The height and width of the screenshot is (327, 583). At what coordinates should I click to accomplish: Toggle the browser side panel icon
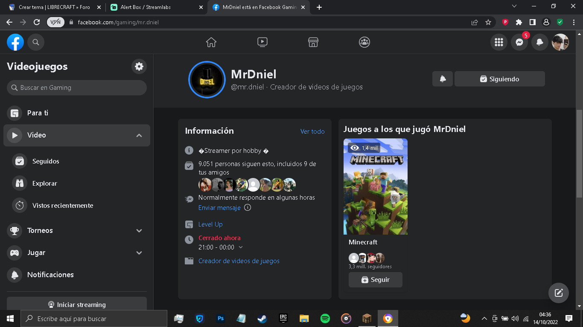coord(533,22)
